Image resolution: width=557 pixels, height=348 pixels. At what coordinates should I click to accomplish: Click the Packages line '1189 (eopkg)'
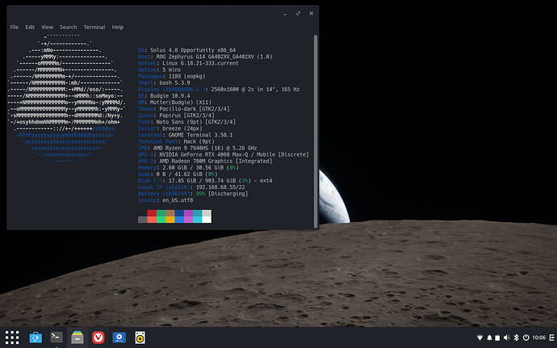tap(172, 76)
